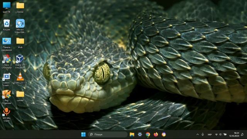The height and width of the screenshot is (139, 247).
Task: Open Firefox from the taskbar
Action: pos(156,134)
